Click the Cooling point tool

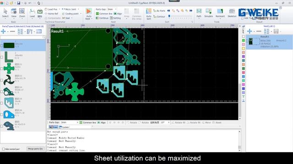[x=70, y=14]
